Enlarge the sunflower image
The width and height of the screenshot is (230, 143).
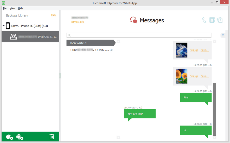pyautogui.click(x=194, y=76)
